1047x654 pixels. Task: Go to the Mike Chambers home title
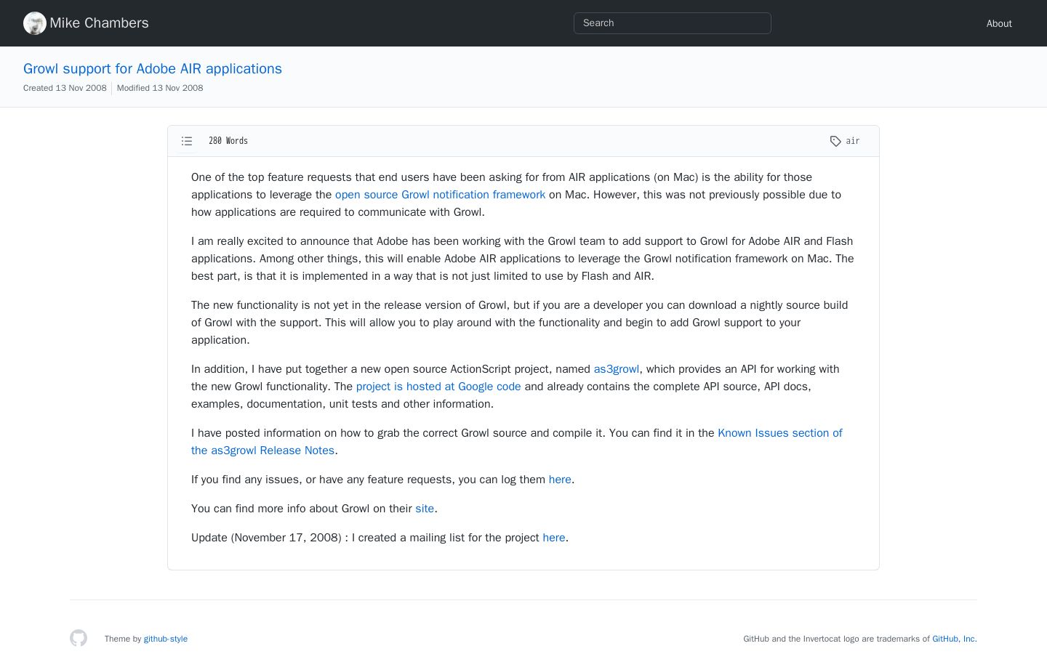click(x=99, y=23)
